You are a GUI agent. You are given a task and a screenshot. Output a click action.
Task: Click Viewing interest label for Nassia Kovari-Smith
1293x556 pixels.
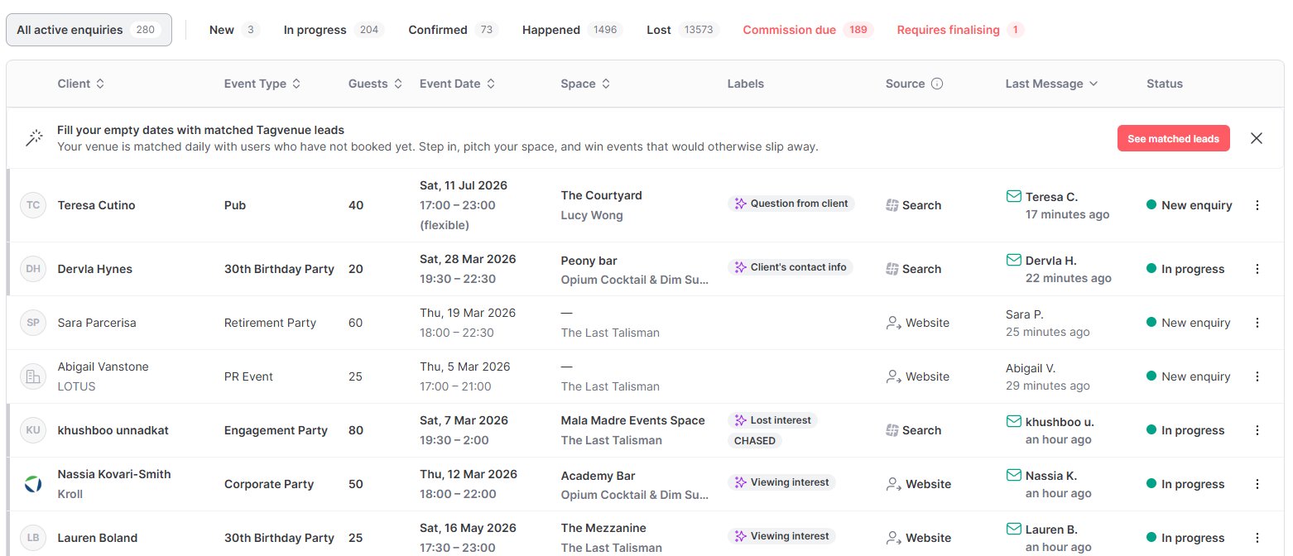(781, 482)
